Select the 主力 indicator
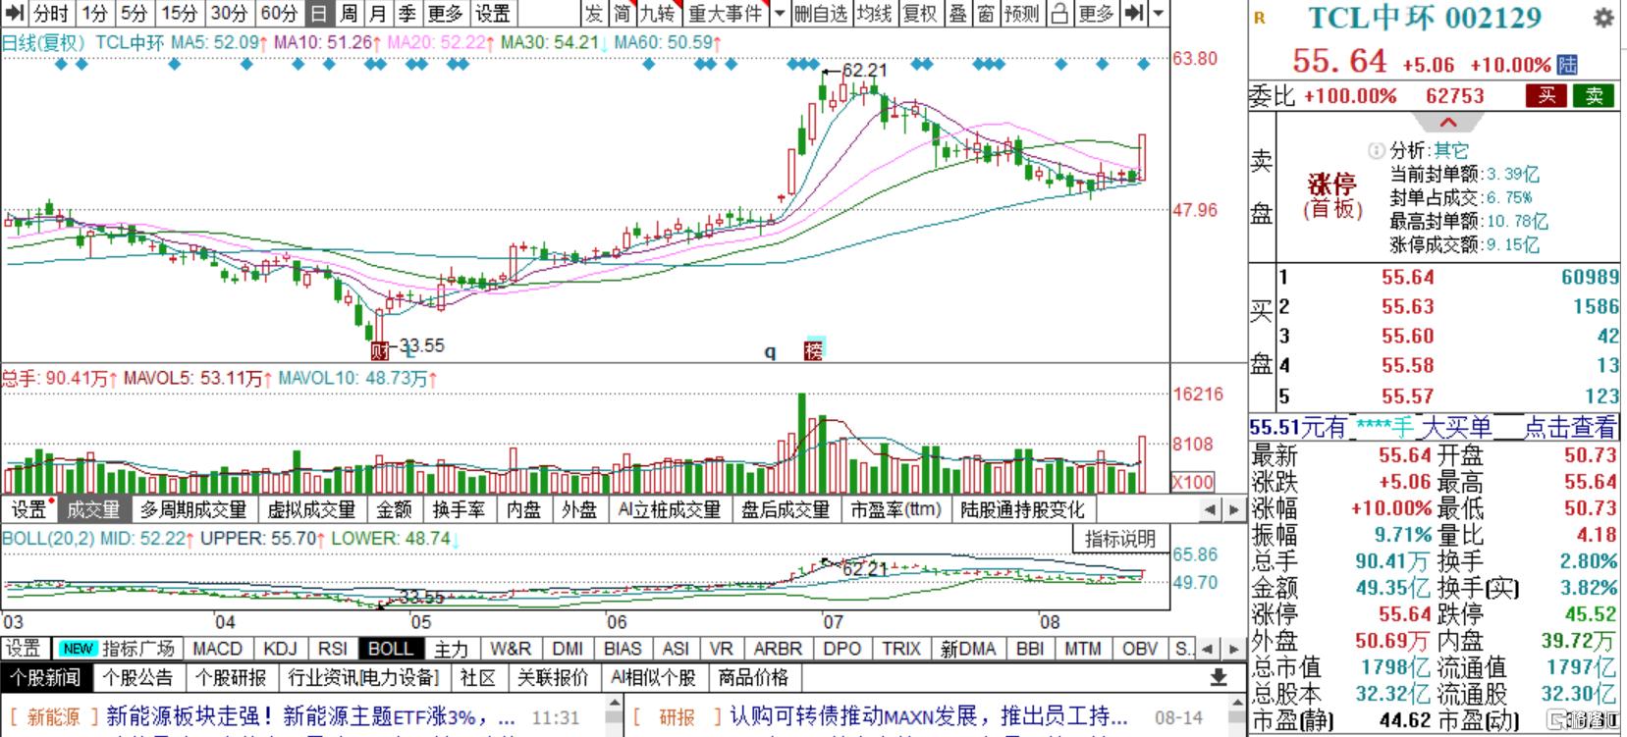This screenshot has height=737, width=1627. click(x=452, y=649)
